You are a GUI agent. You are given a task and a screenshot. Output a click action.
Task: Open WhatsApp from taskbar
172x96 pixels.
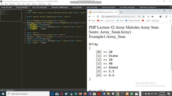pos(132,94)
